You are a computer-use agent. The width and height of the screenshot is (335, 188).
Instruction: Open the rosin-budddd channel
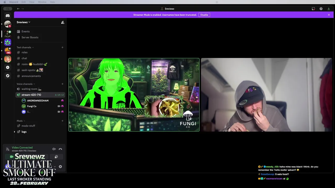click(40, 64)
